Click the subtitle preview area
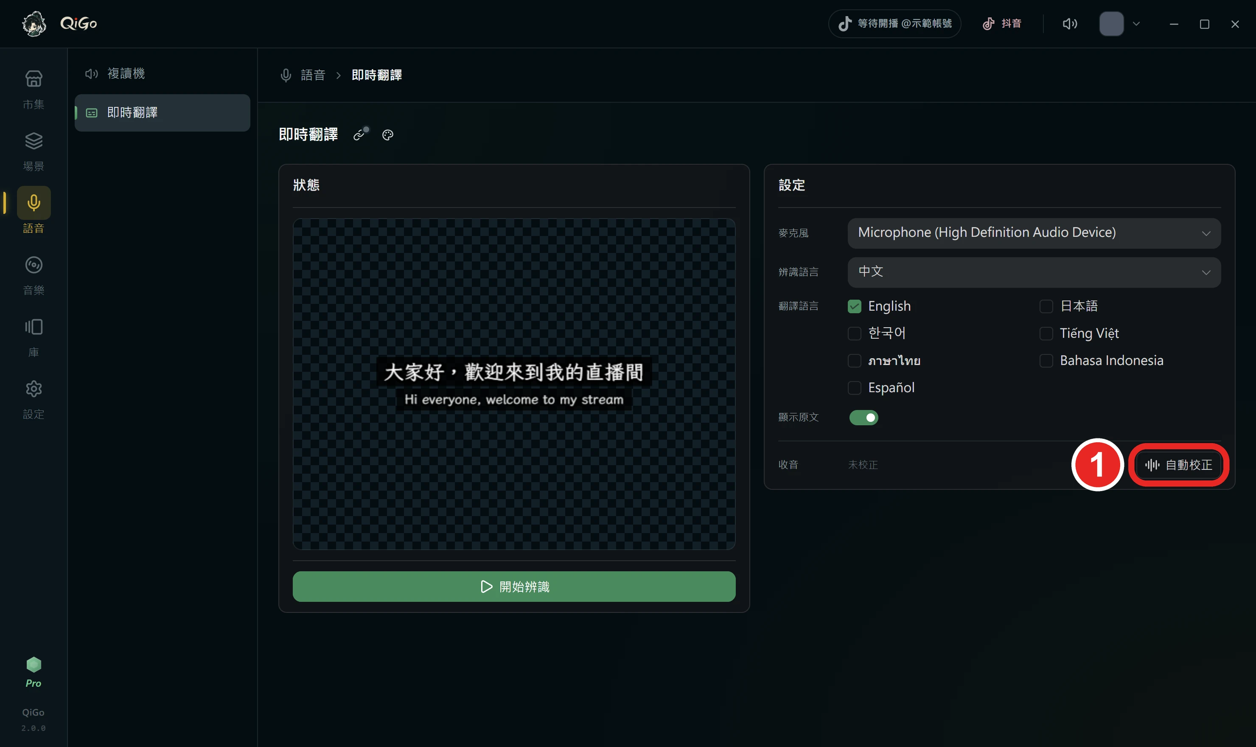Viewport: 1256px width, 747px height. coord(514,384)
